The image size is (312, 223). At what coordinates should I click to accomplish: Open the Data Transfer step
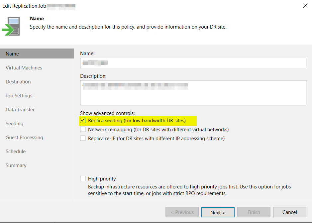(20, 110)
